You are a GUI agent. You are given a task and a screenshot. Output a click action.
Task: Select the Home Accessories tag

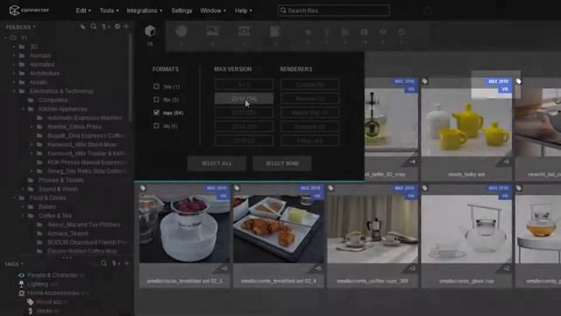(53, 293)
